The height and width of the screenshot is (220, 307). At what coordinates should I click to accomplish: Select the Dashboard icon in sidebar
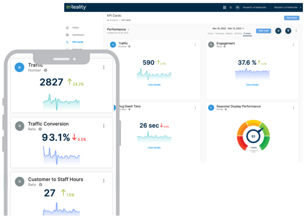click(x=67, y=35)
